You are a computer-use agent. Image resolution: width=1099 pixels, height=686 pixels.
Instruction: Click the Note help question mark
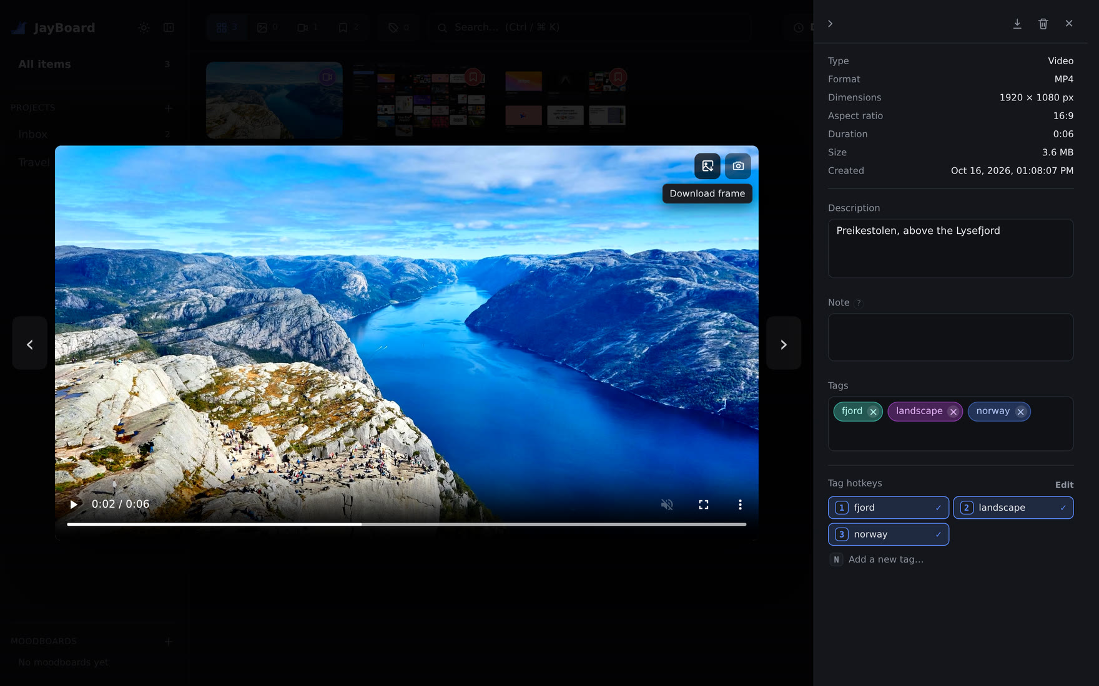point(859,303)
